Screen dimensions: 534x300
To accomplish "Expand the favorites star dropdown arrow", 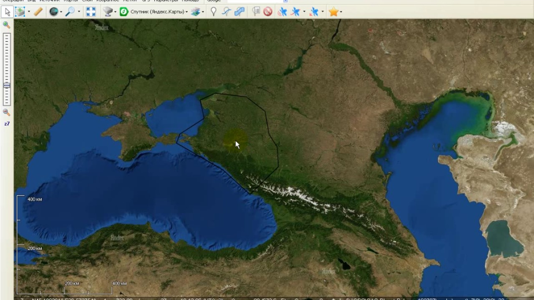I will point(341,12).
